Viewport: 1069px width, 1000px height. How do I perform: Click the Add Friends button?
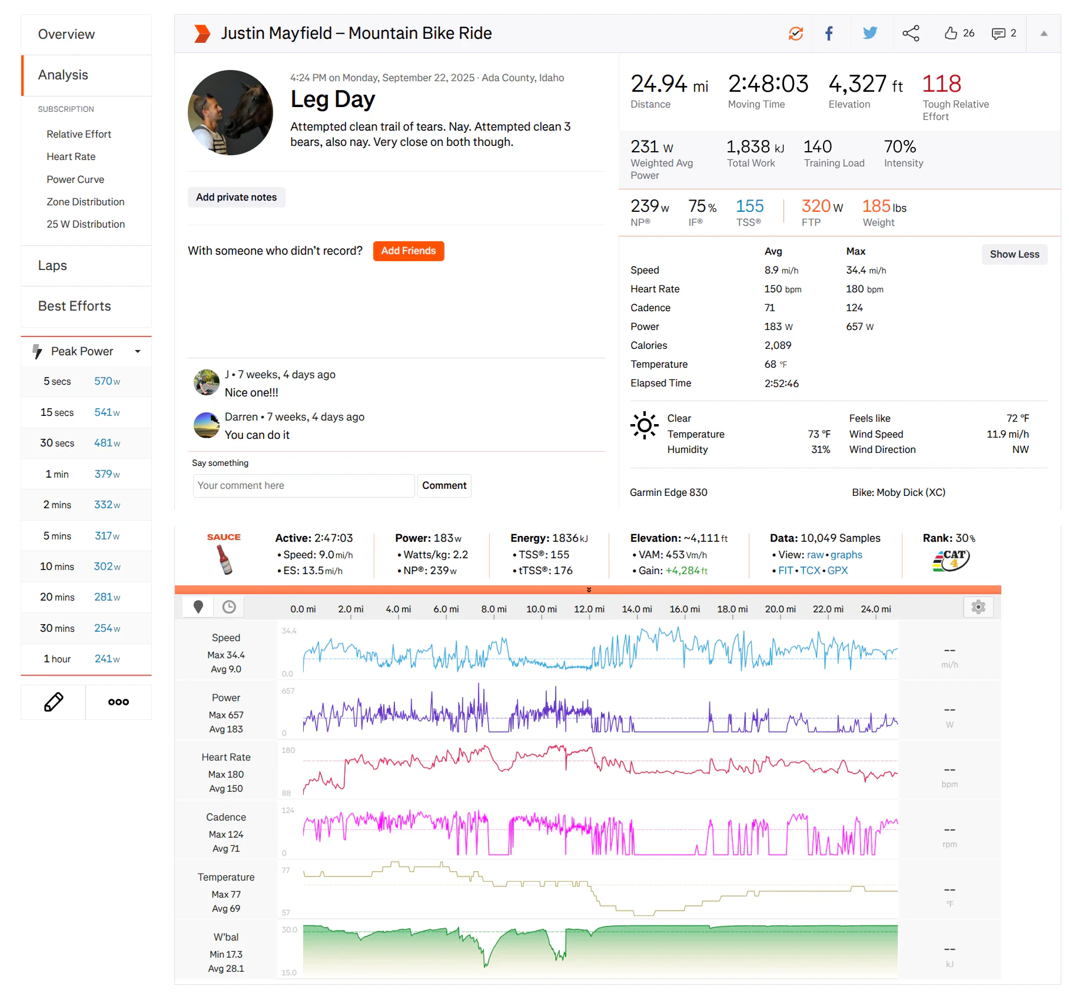coord(408,251)
